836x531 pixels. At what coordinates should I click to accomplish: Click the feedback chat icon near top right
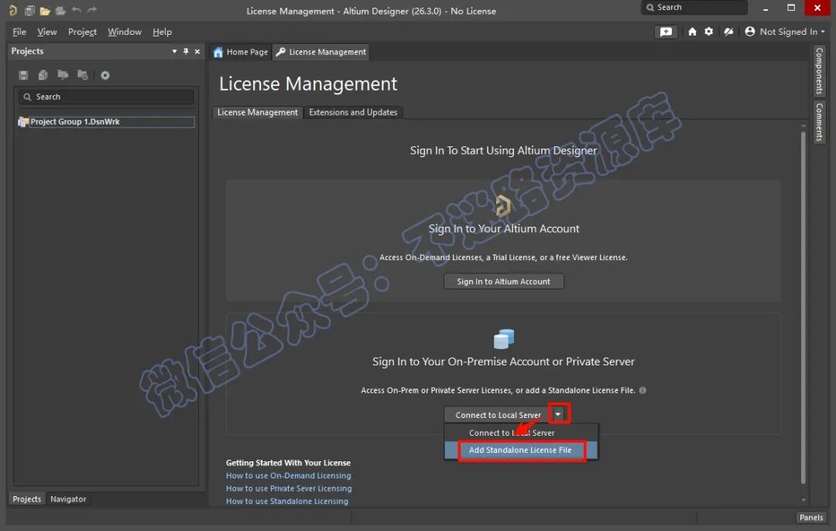coord(666,32)
